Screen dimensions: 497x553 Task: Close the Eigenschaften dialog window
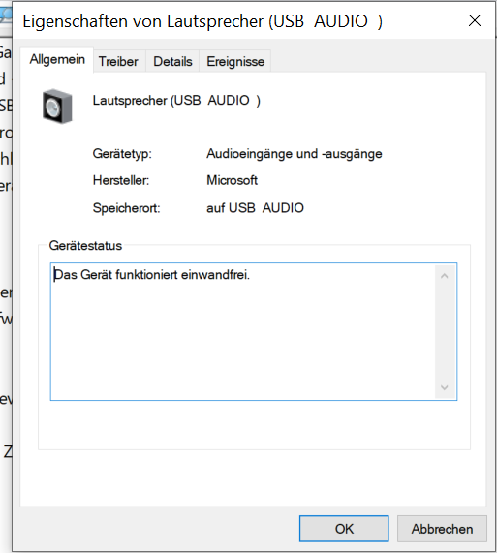click(x=475, y=20)
